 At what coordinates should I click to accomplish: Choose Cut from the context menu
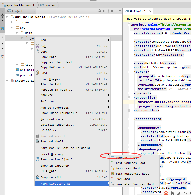[72, 46]
